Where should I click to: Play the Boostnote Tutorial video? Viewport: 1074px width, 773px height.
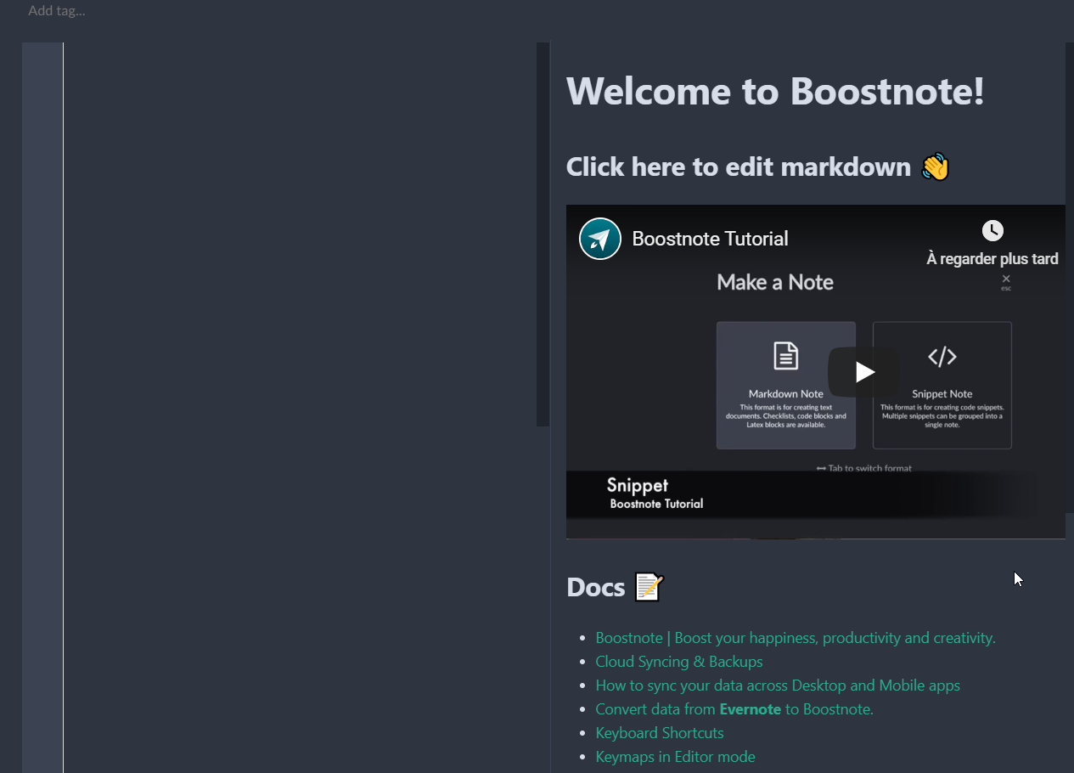coord(864,372)
